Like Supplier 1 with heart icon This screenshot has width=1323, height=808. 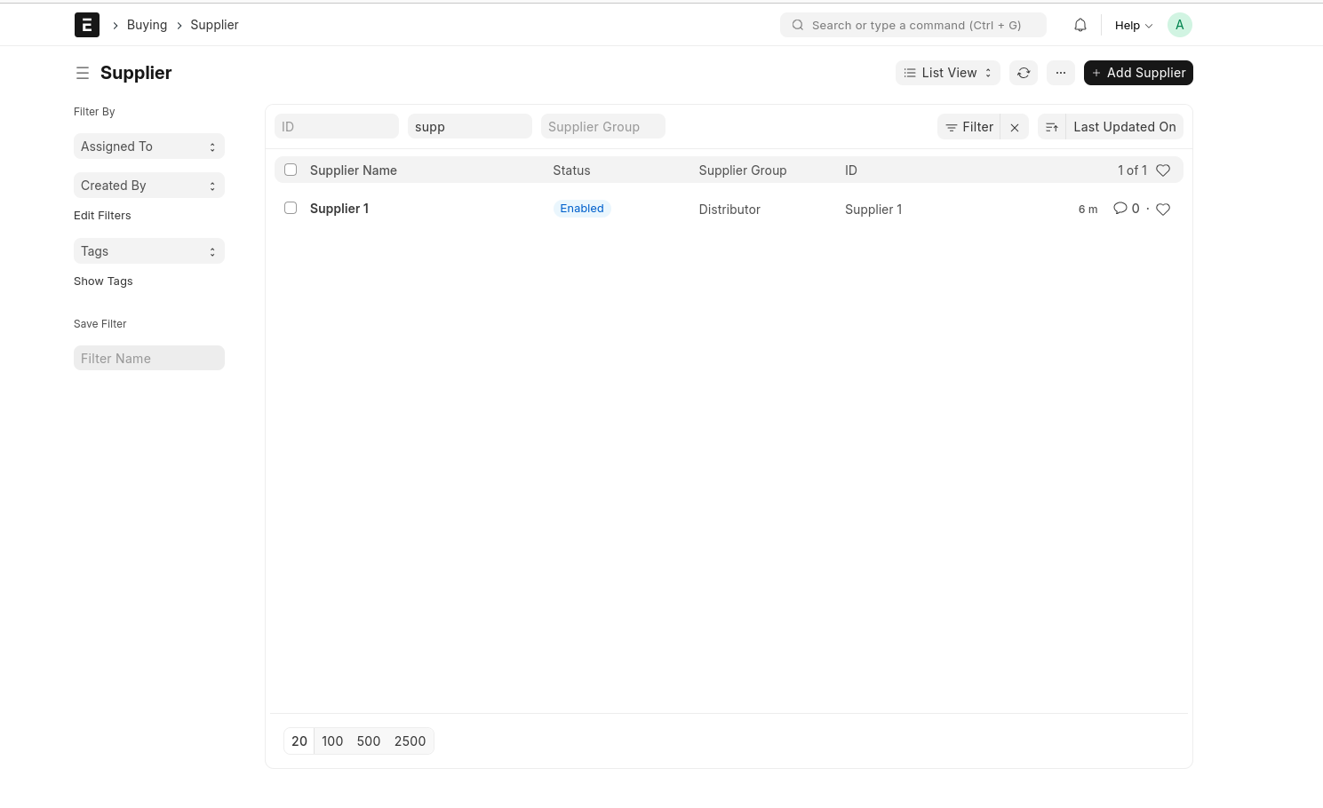point(1163,210)
